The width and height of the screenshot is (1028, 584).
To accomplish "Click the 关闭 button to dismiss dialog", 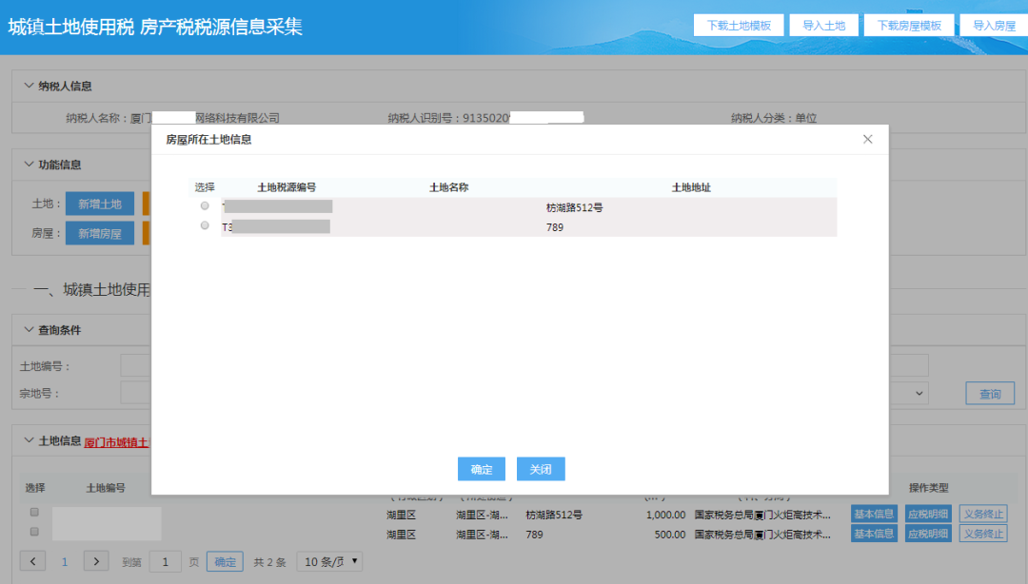I will [540, 468].
